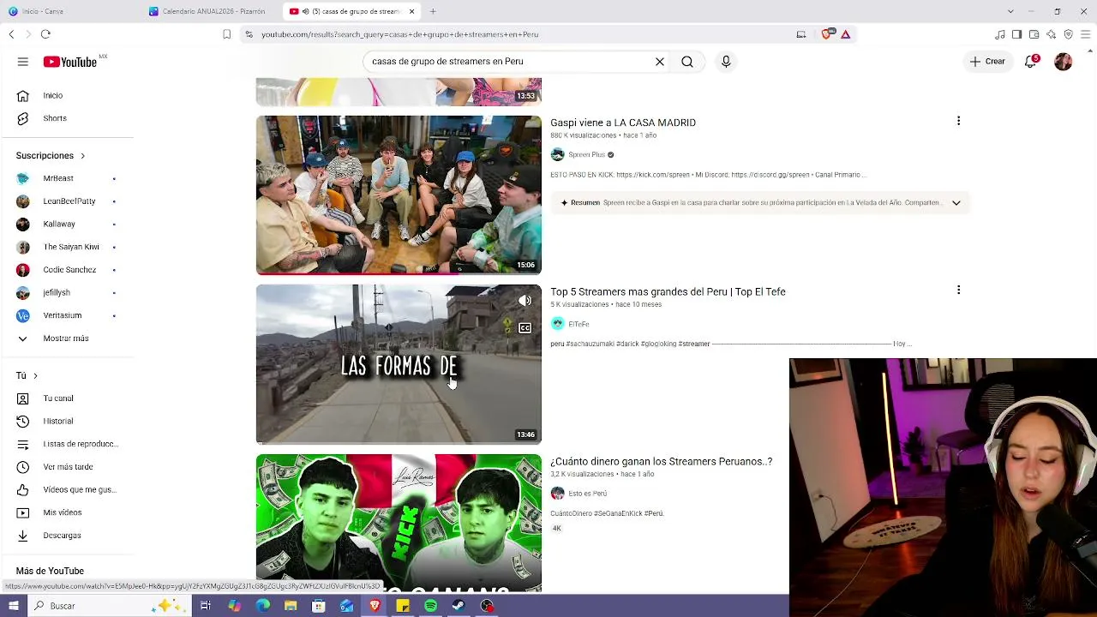
Task: Reload the current page
Action: click(x=45, y=34)
